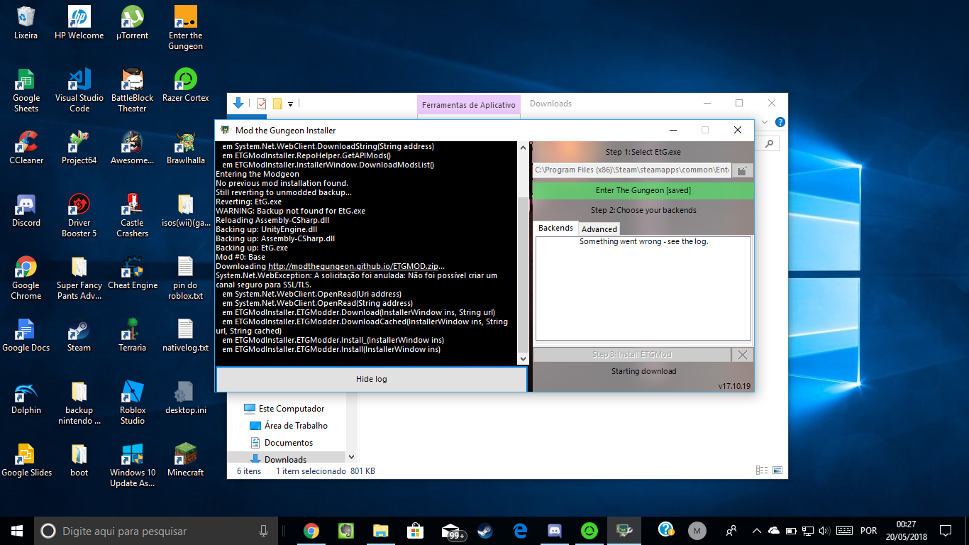Click the taskbar clock showing 00:27
Screen dimensions: 969x545
coord(906,531)
